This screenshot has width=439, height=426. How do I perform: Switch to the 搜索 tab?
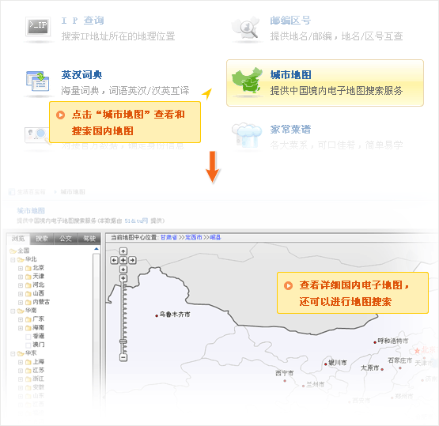[x=42, y=239]
